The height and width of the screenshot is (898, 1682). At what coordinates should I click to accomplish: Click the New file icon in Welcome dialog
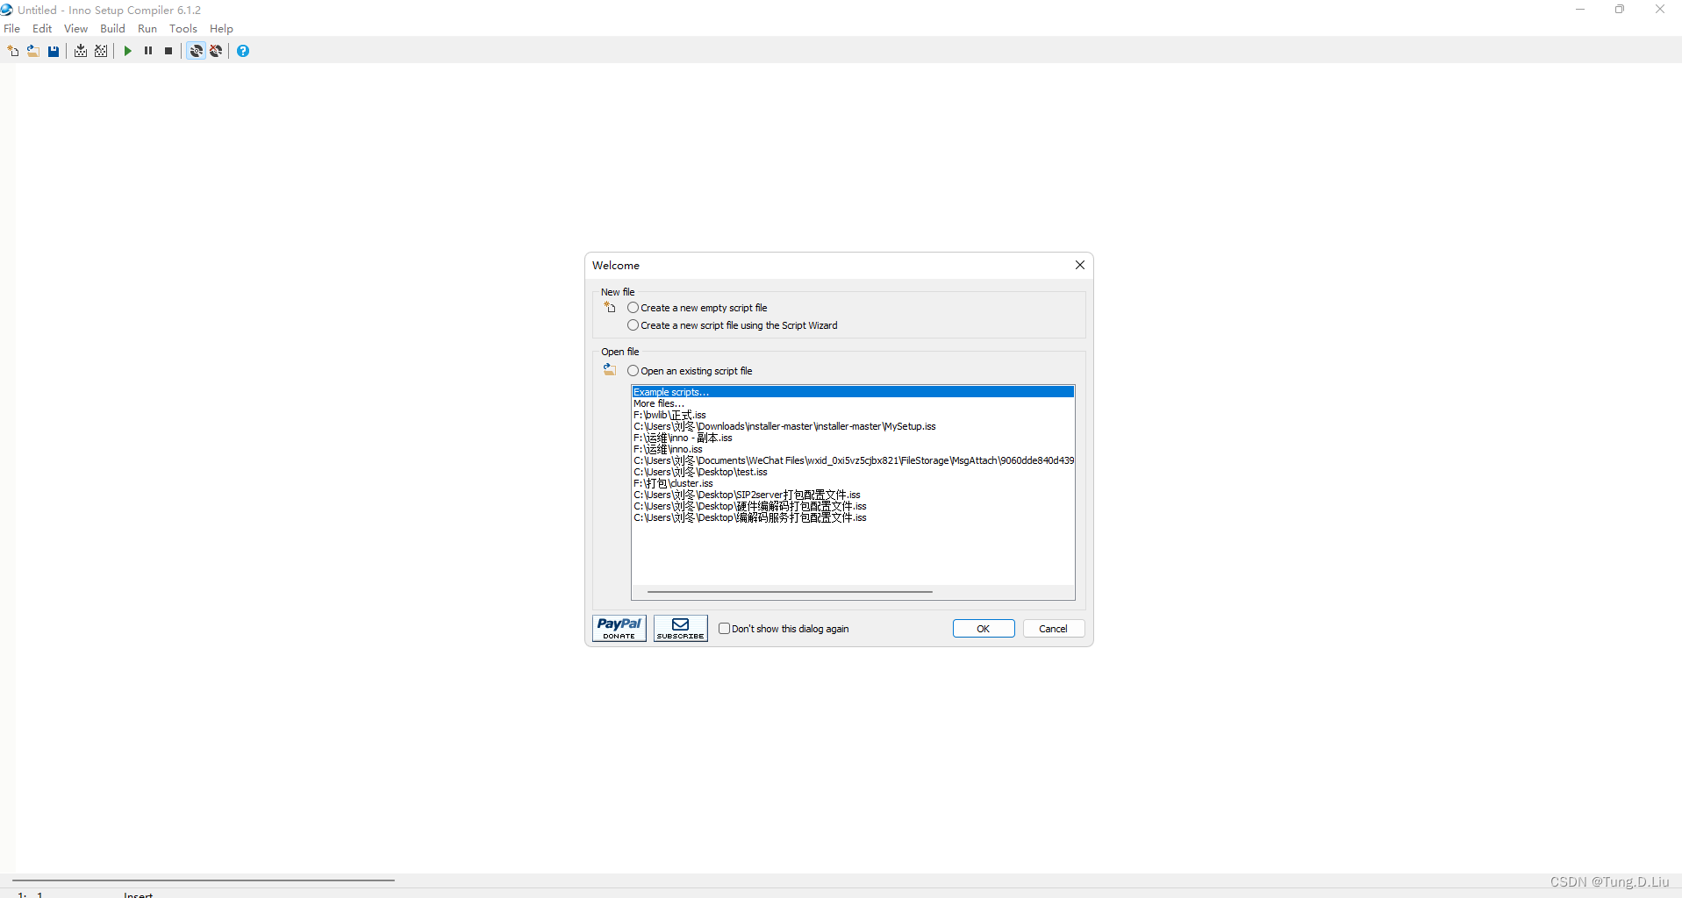tap(610, 308)
